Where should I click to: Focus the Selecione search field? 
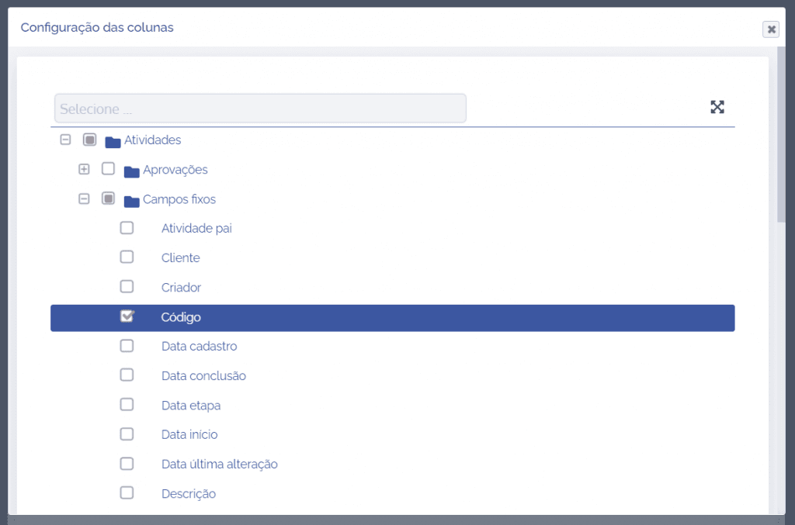(260, 109)
